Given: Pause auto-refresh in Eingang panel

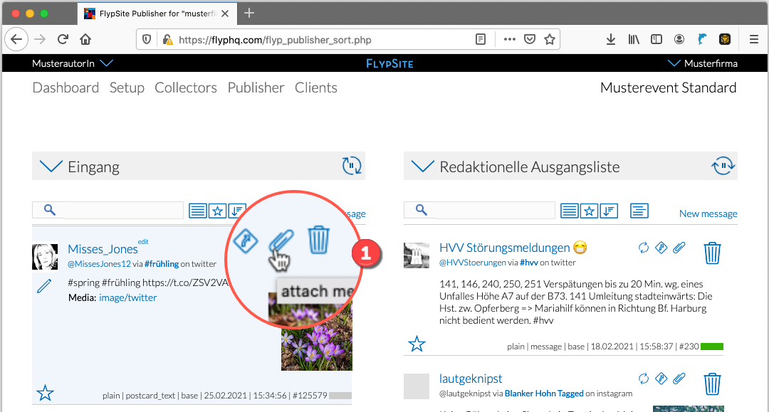Looking at the screenshot, I should pyautogui.click(x=352, y=166).
